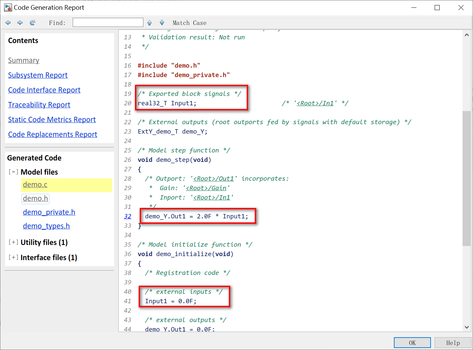
Task: Open demo.c source file
Action: (35, 185)
